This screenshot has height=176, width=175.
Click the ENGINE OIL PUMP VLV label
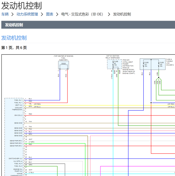click(18, 170)
